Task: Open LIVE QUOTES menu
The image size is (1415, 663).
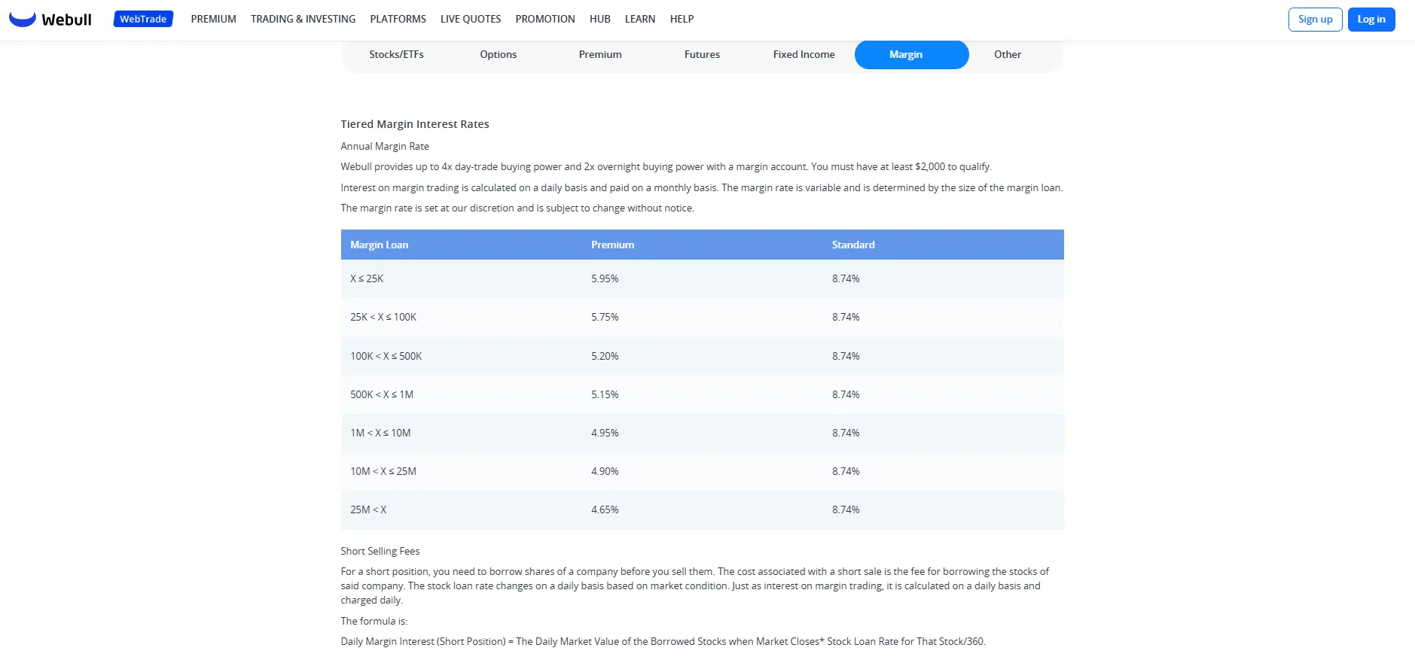Action: tap(471, 19)
